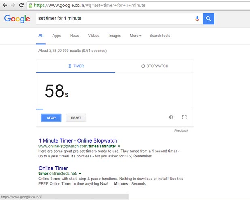Click the 'Online Timer with start, stop & pause' snippet
Screen dimensions: 250x200
tap(111, 181)
